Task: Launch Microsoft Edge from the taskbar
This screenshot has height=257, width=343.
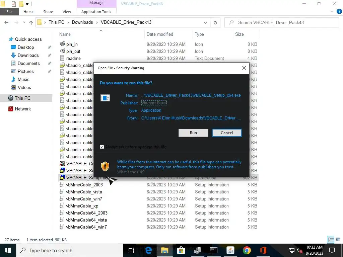Action: (148, 250)
